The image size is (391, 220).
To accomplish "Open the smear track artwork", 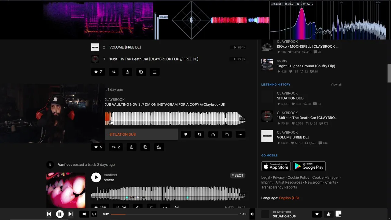I will tap(66, 190).
